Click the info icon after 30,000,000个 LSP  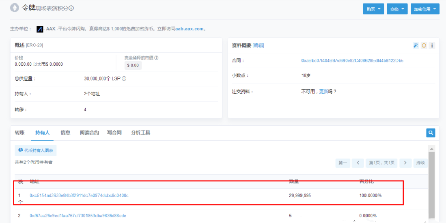[x=124, y=79]
